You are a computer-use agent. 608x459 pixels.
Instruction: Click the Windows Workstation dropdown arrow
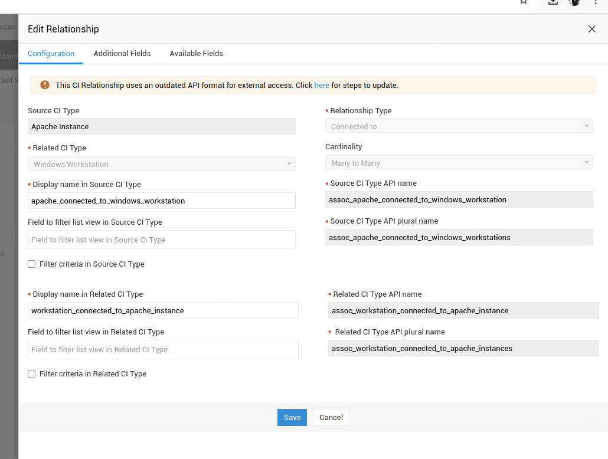[289, 163]
